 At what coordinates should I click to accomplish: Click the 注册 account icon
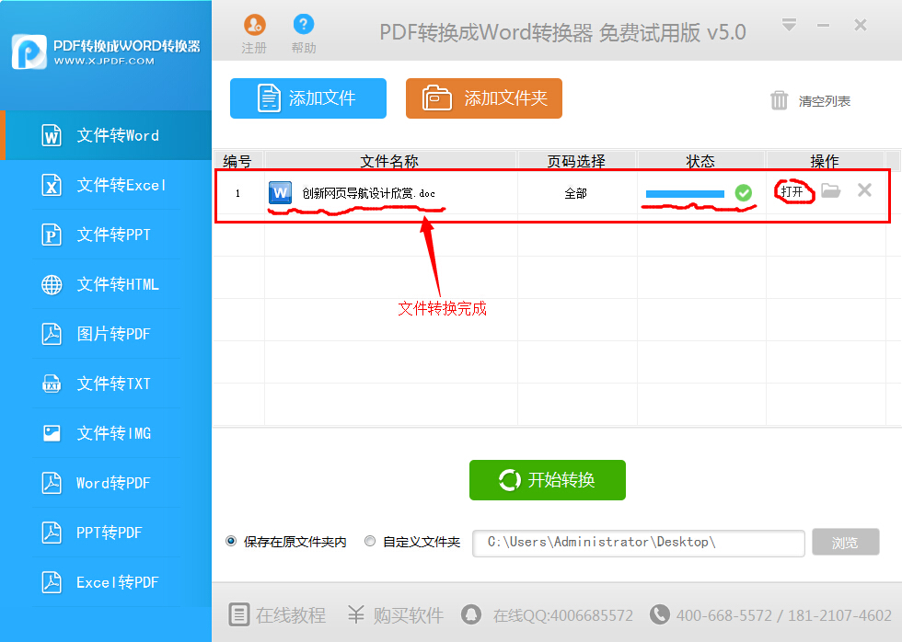[x=254, y=25]
